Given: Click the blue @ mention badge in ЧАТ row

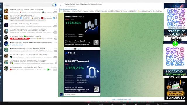Looking at the screenshot, I should click(x=54, y=18).
